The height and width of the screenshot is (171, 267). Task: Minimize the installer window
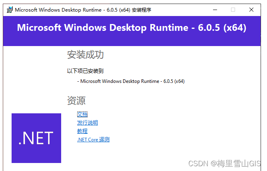pos(215,10)
